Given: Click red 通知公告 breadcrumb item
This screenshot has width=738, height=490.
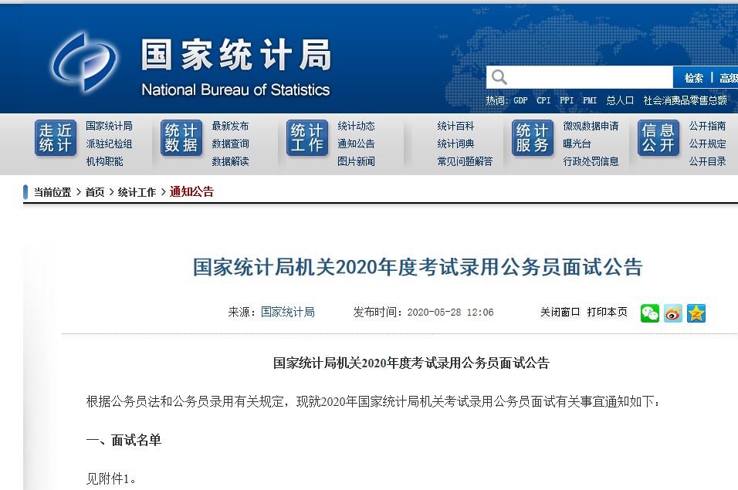Looking at the screenshot, I should tap(191, 192).
